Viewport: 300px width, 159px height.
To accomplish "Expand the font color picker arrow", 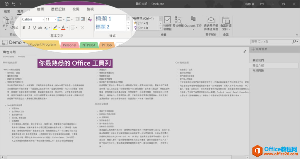I will click(x=67, y=28).
